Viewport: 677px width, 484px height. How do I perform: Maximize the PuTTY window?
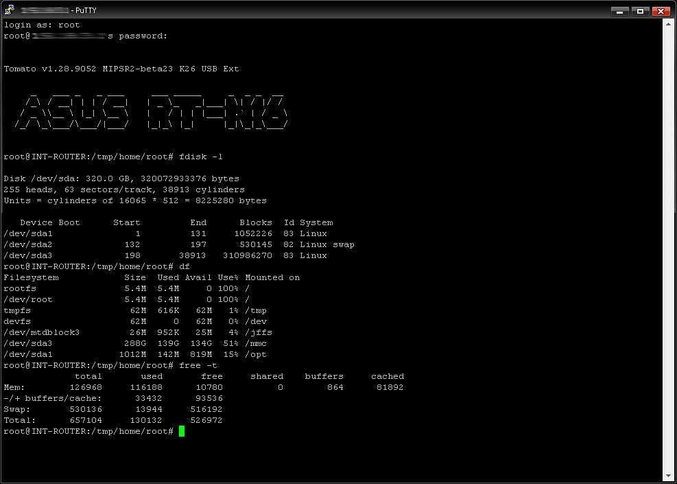pyautogui.click(x=640, y=11)
